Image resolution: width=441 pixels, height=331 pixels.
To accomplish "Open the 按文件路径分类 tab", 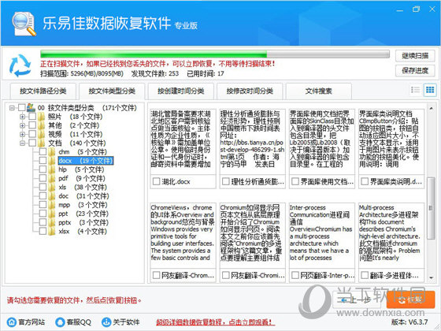I will tap(43, 91).
